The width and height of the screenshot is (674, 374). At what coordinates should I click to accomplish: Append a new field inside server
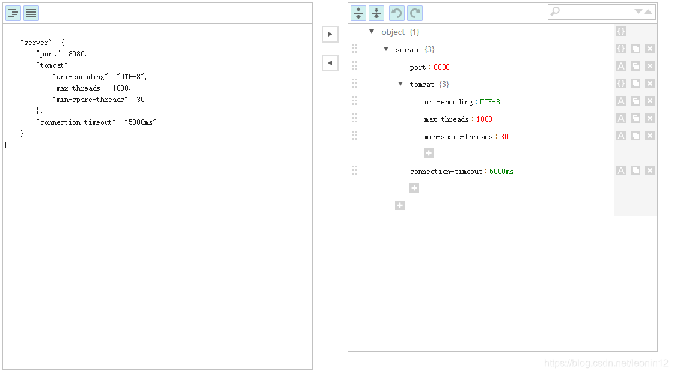point(414,188)
